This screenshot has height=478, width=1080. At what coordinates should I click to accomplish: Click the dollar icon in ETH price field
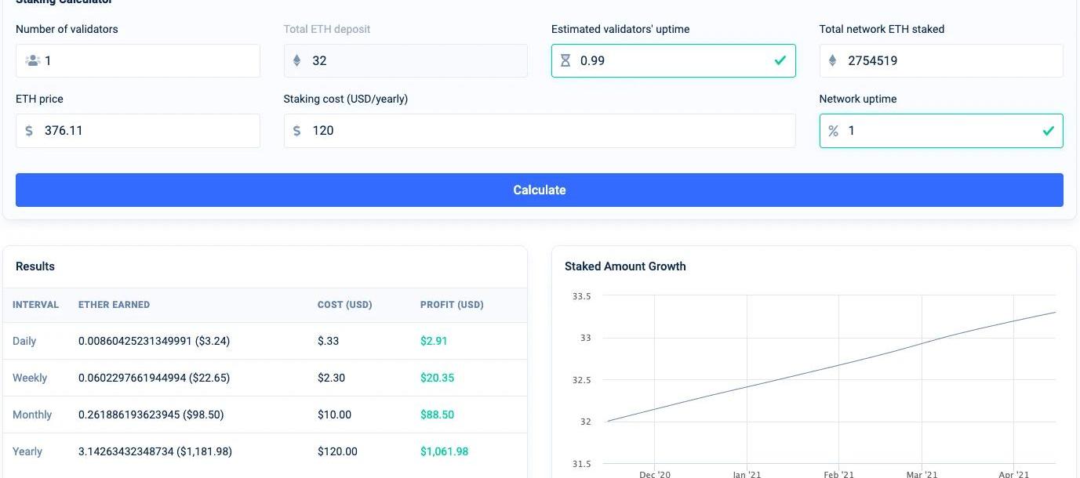(x=29, y=130)
